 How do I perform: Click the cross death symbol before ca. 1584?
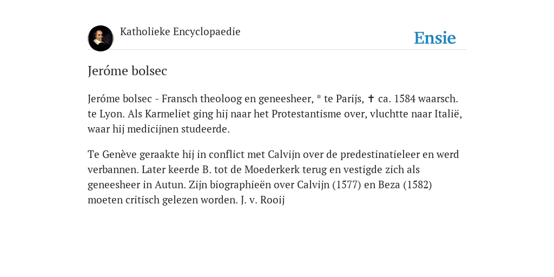click(371, 98)
